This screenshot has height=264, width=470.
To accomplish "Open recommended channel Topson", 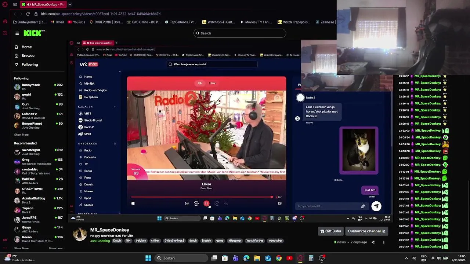I will 38,210.
